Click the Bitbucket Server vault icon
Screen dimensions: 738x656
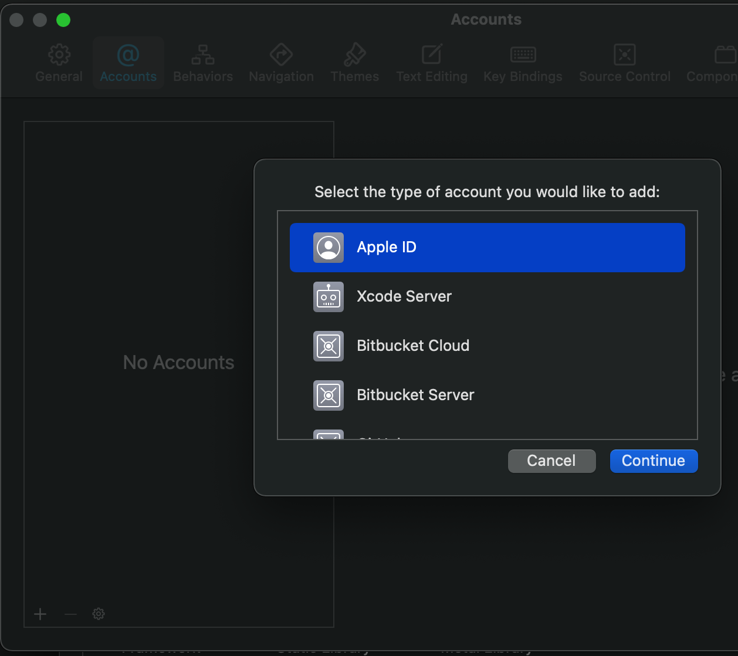point(329,395)
